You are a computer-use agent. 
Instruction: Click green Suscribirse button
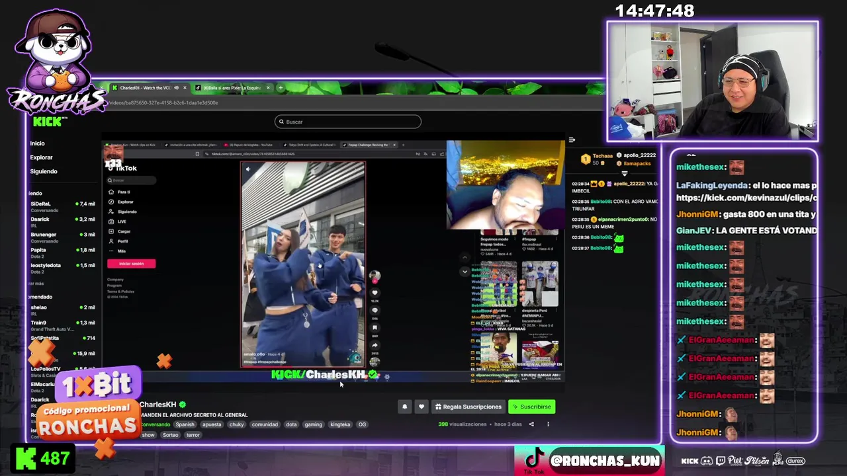(531, 407)
